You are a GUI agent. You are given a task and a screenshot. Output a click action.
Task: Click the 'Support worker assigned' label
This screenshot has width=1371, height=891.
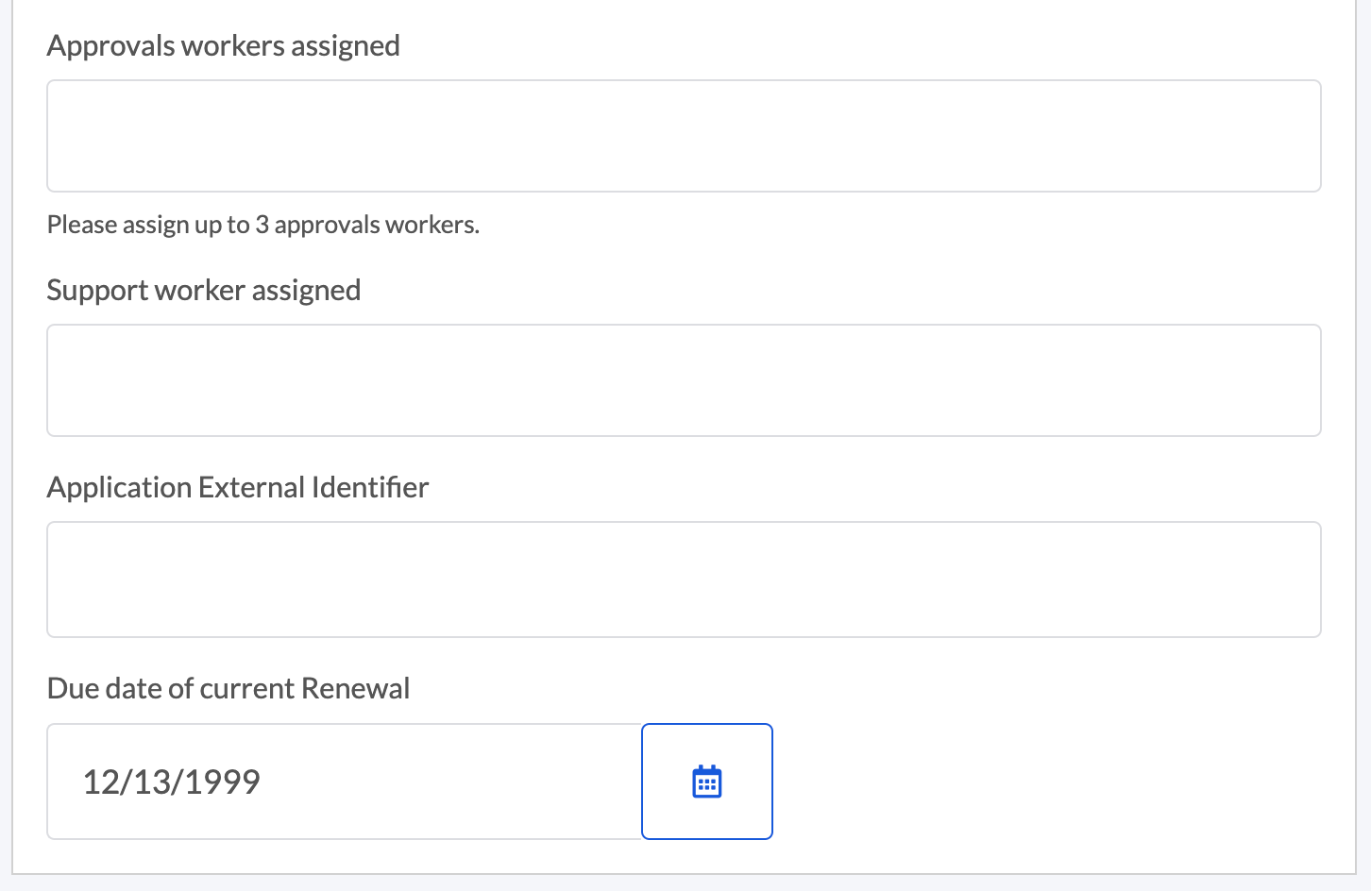coord(204,290)
